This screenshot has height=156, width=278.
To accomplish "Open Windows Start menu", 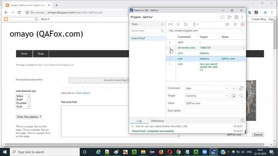I will click(5, 152).
